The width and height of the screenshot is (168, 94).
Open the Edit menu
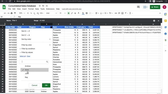coord(14,9)
